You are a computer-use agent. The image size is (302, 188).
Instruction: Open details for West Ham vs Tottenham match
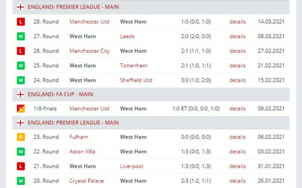[237, 66]
